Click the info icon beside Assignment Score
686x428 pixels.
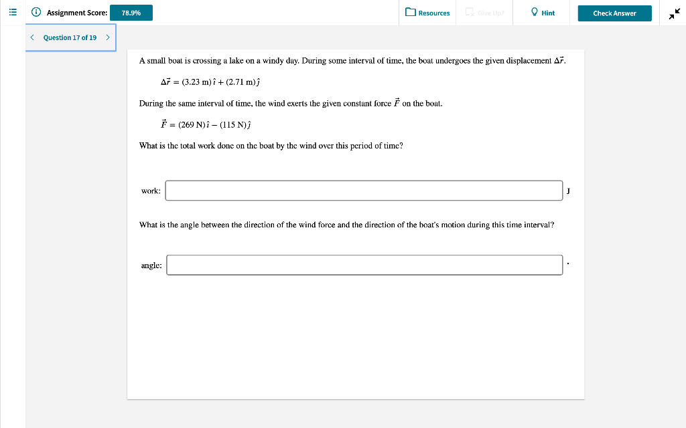[x=36, y=11]
